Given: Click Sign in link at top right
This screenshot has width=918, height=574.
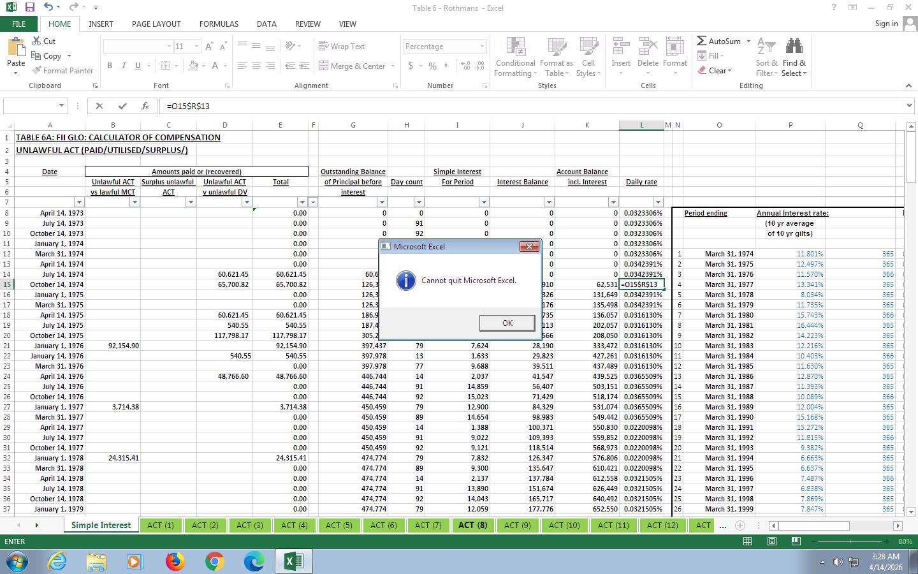Looking at the screenshot, I should click(886, 24).
